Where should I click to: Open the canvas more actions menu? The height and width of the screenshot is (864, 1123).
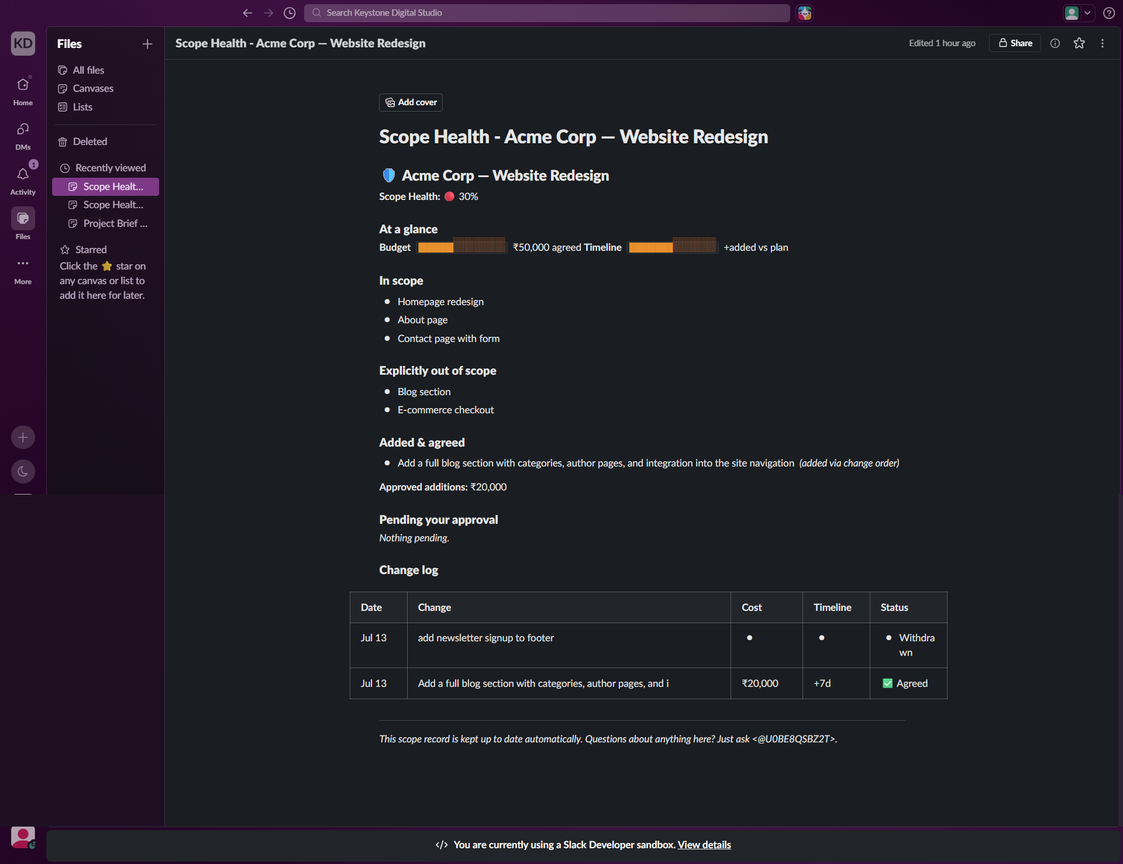coord(1103,43)
